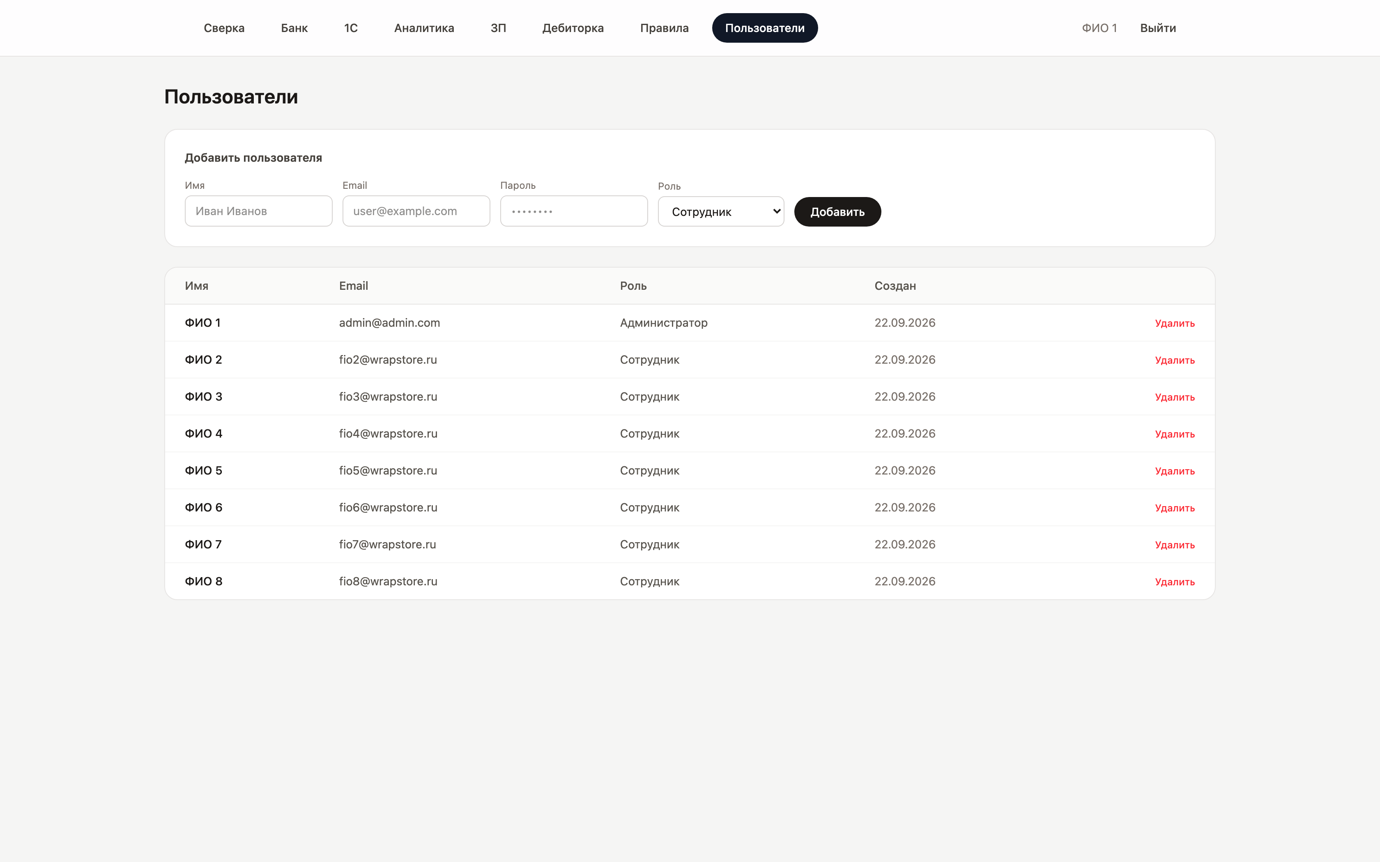Click the fio2@wrapstore.ru email cell

coord(388,360)
